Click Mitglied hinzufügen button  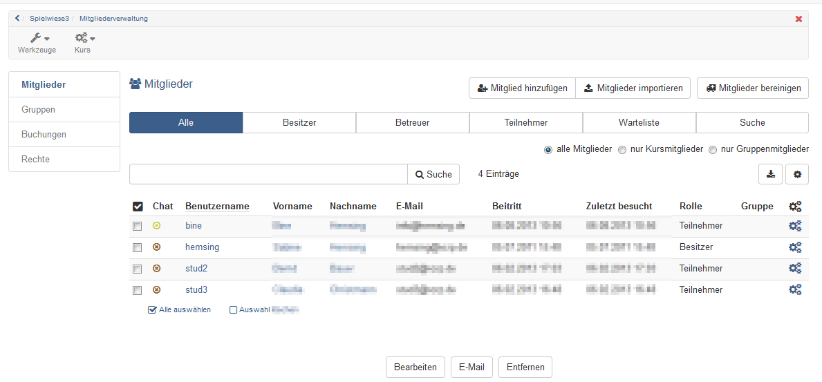pos(522,88)
